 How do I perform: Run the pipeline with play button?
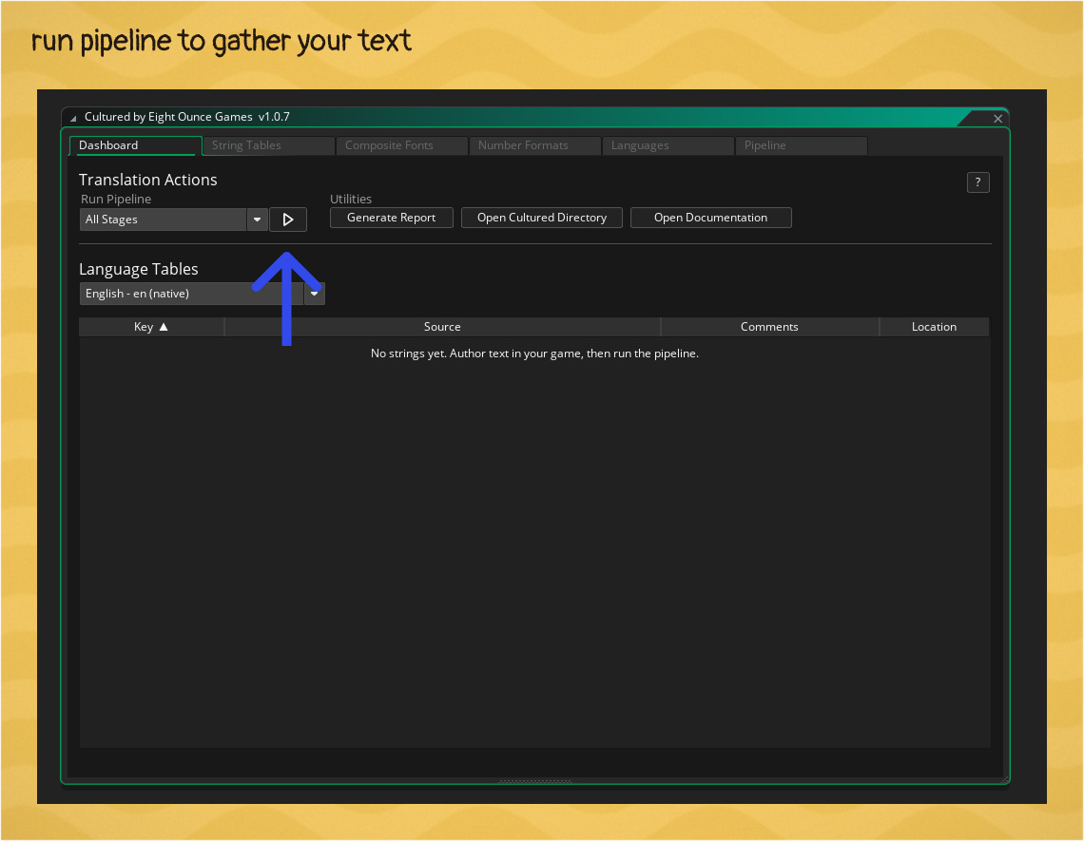pos(287,220)
